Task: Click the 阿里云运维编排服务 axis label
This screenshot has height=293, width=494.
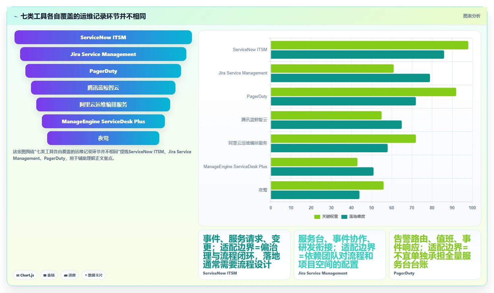Action: [x=248, y=143]
